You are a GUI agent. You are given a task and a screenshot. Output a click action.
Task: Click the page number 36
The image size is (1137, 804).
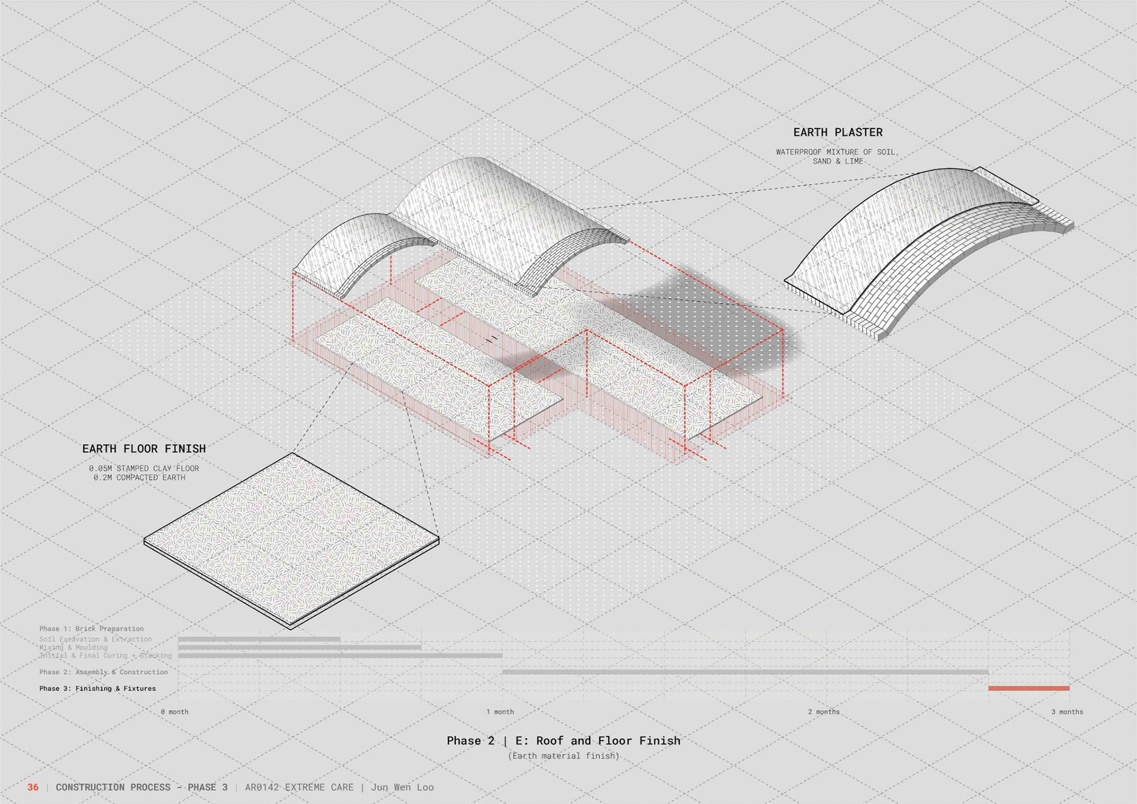tap(33, 787)
